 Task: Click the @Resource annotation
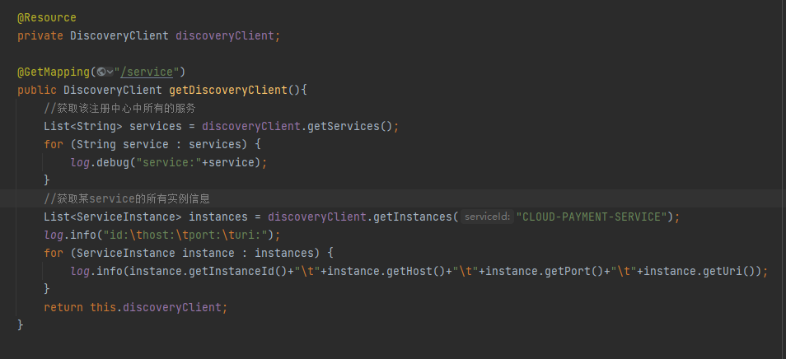coord(46,17)
